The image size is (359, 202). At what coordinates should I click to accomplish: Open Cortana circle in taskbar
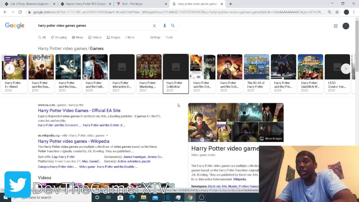click(97, 197)
